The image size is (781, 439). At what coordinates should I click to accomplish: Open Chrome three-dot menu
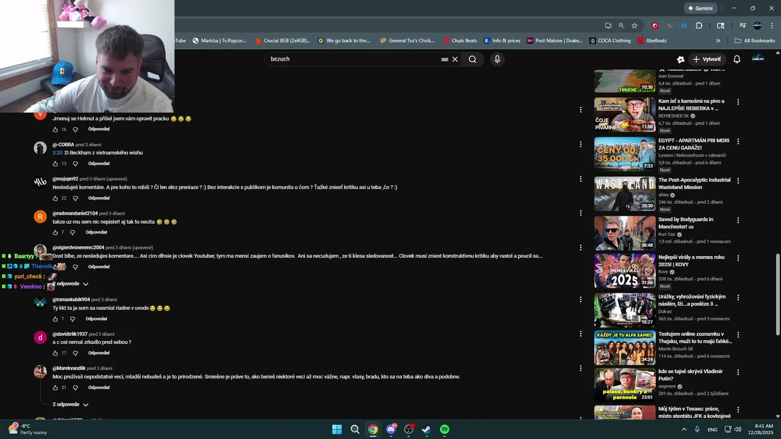[771, 26]
